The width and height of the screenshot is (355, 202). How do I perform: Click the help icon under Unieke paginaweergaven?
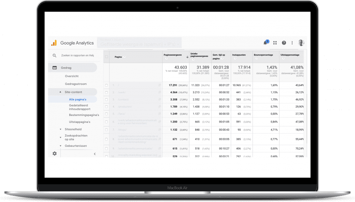(x=193, y=60)
